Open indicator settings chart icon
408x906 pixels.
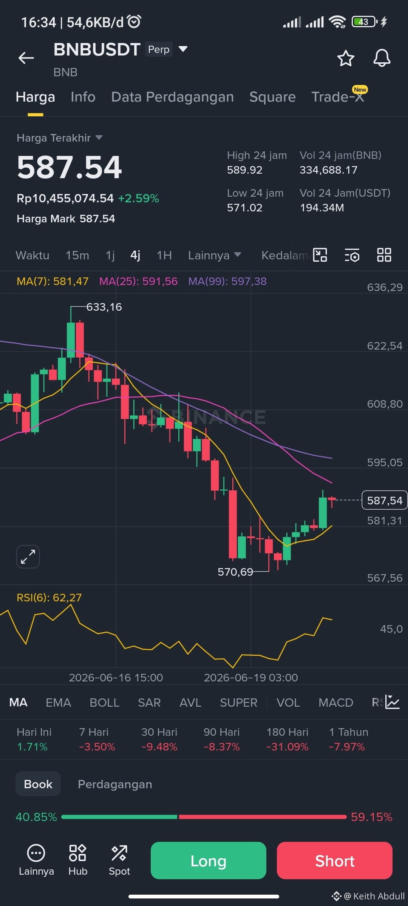[393, 702]
